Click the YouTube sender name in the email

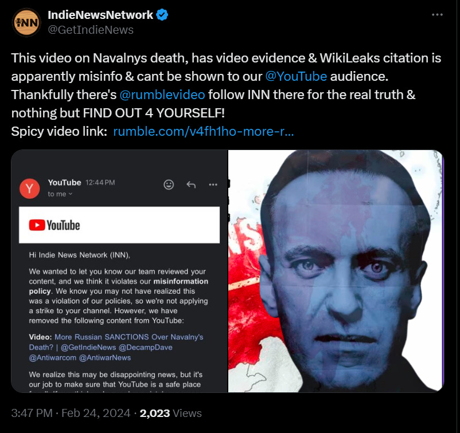(65, 183)
